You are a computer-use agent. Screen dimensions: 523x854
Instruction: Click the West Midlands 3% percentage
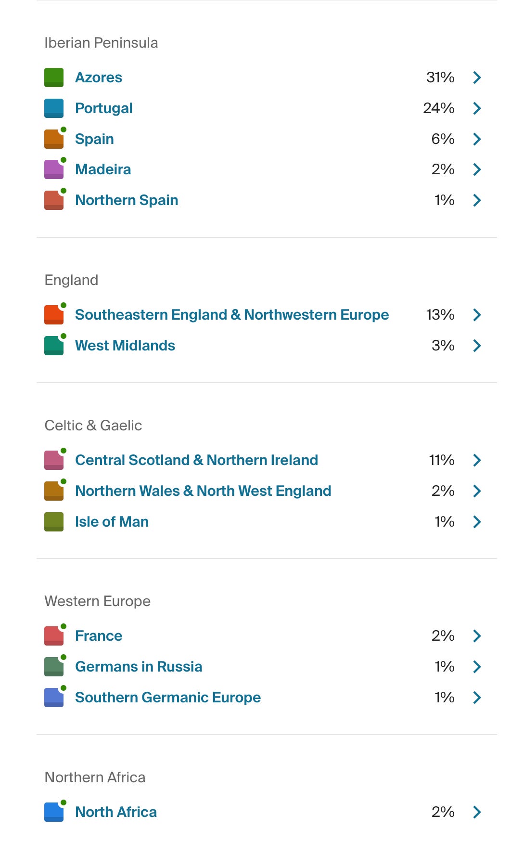coord(443,346)
